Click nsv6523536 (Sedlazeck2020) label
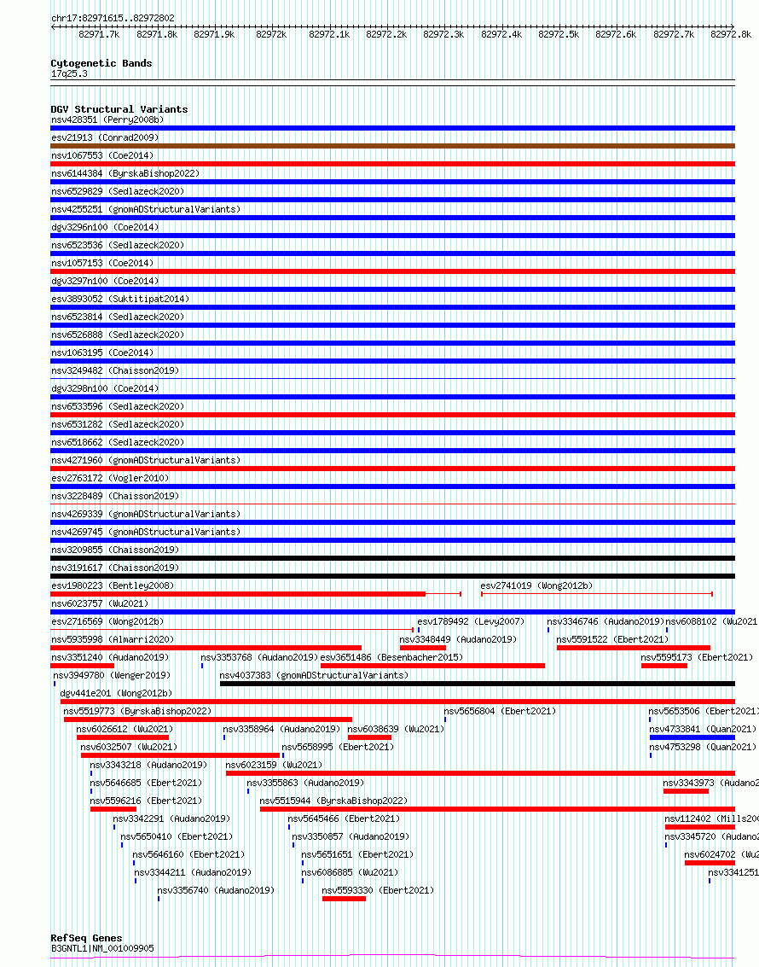This screenshot has height=967, width=759. pos(118,245)
